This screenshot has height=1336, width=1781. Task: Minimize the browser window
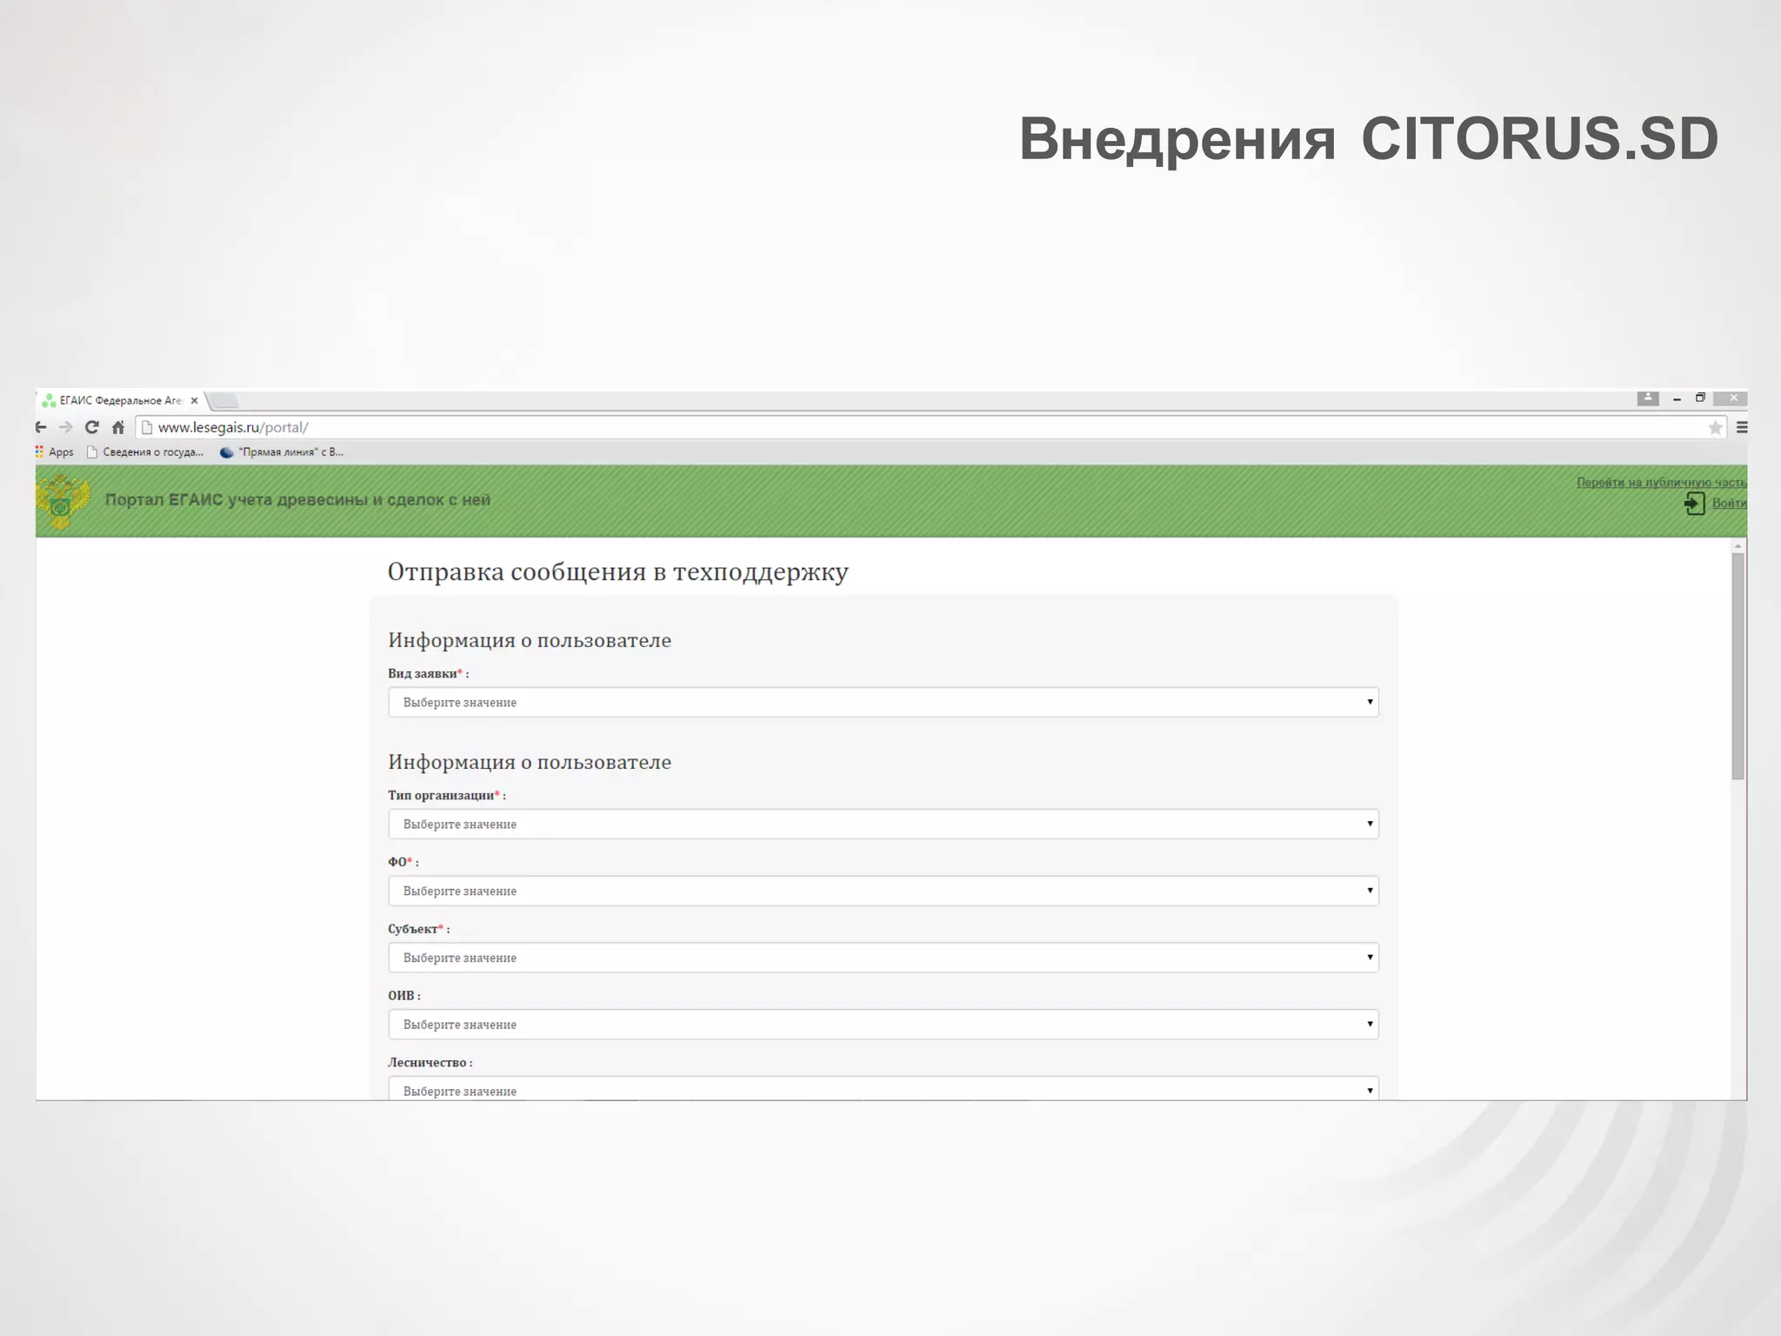[x=1677, y=399]
